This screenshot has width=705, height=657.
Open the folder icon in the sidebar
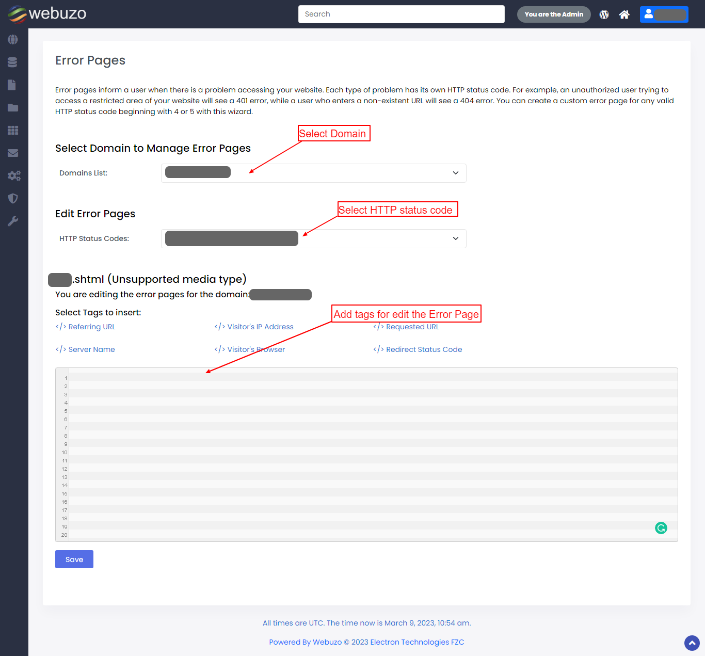[x=13, y=108]
